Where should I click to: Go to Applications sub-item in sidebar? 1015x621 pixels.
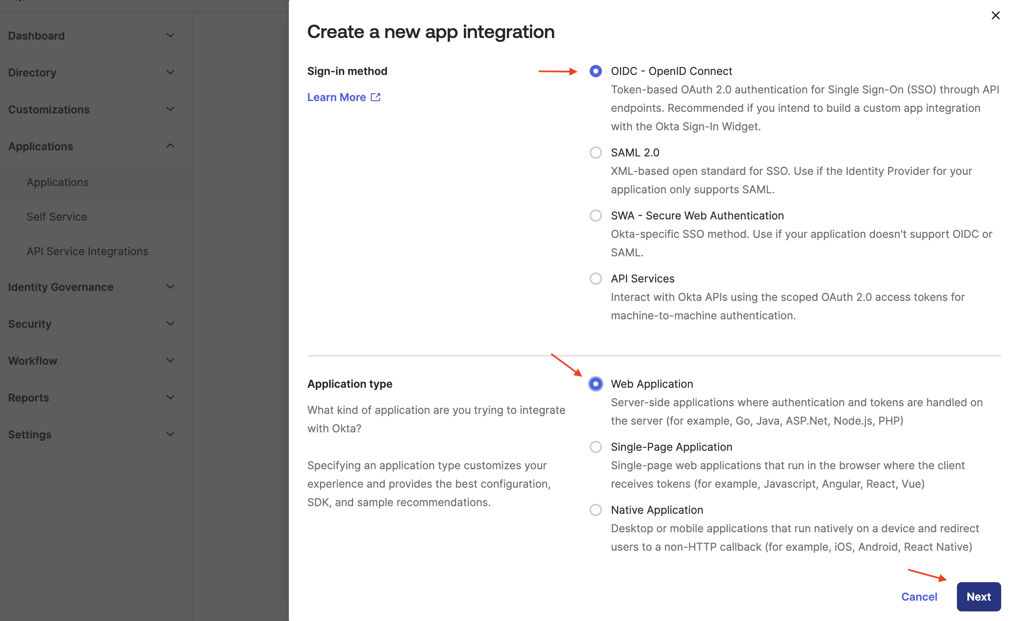pos(58,182)
